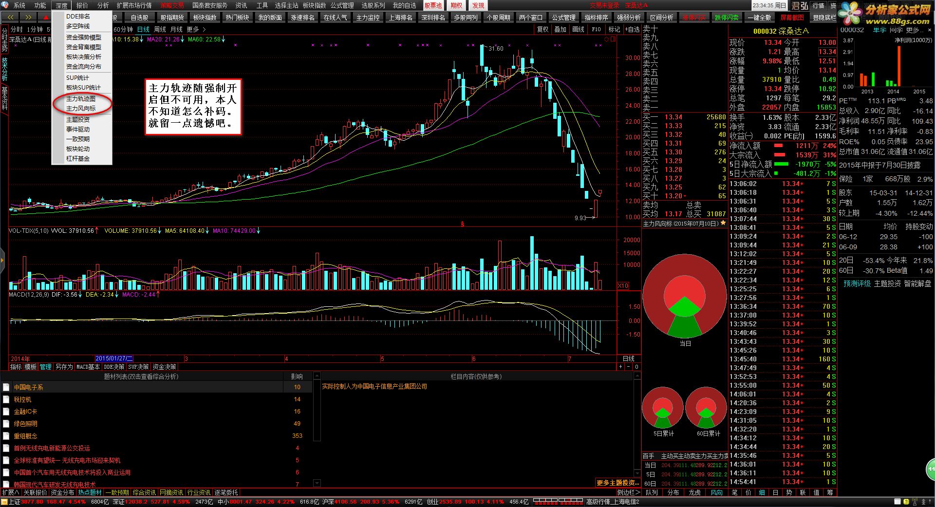
Task: Add stock via +自选 button
Action: coord(632,29)
